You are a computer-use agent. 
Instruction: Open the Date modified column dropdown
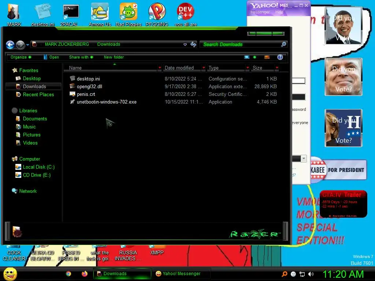pos(204,68)
